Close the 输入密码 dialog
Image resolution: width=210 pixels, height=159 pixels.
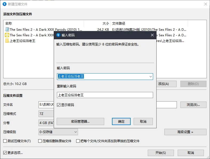(152, 35)
